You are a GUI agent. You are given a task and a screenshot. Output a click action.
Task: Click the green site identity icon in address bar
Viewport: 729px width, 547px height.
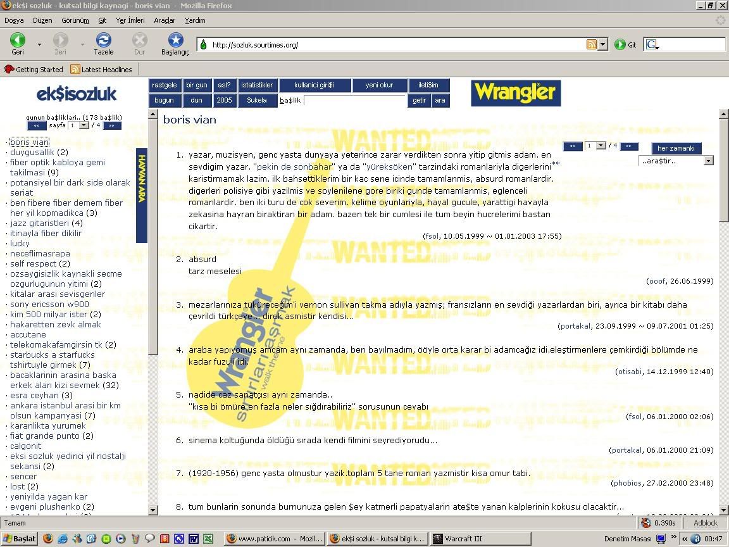[x=203, y=45]
